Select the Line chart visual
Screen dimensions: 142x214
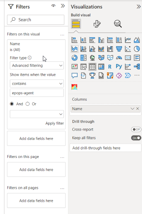tap(128, 40)
